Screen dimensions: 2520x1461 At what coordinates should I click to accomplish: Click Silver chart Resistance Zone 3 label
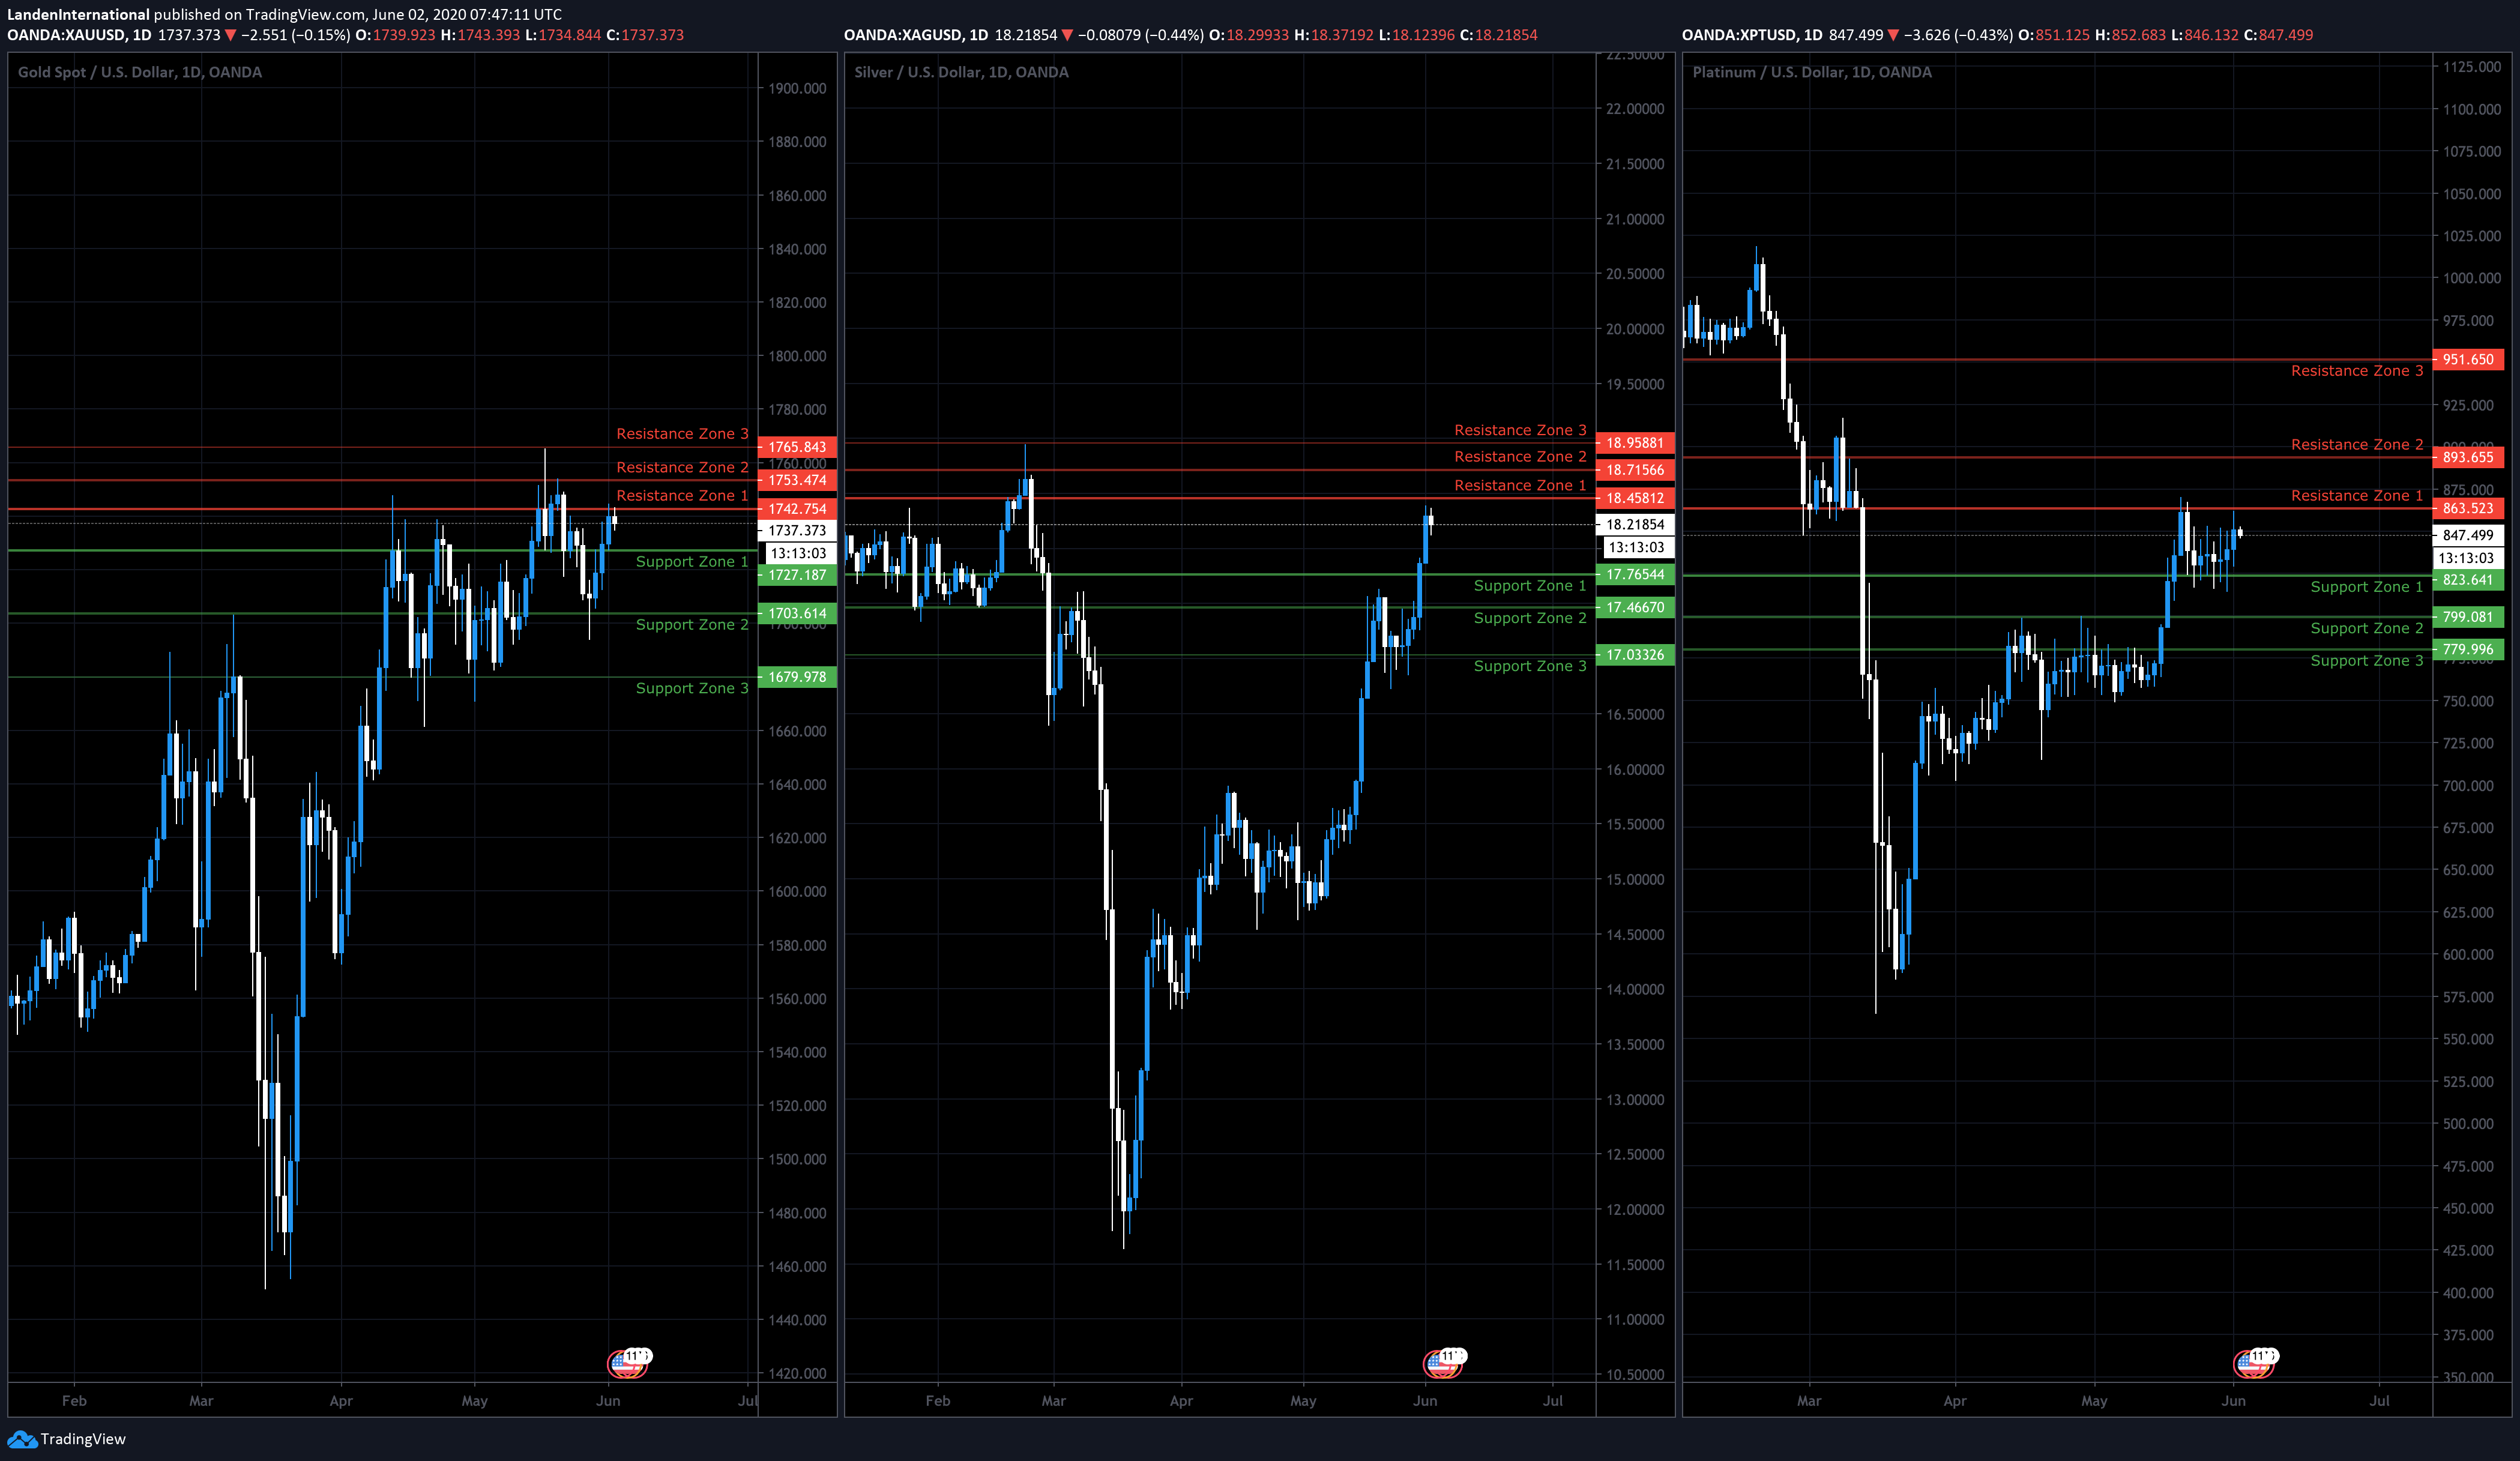[1520, 431]
